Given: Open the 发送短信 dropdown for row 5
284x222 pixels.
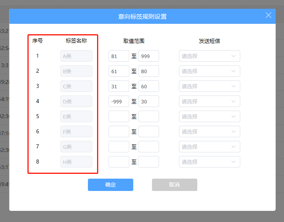Looking at the screenshot, I should [209, 117].
